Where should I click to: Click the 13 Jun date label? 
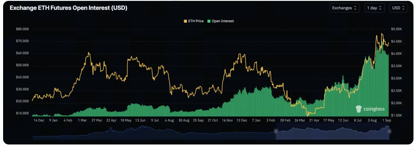(x=140, y=120)
